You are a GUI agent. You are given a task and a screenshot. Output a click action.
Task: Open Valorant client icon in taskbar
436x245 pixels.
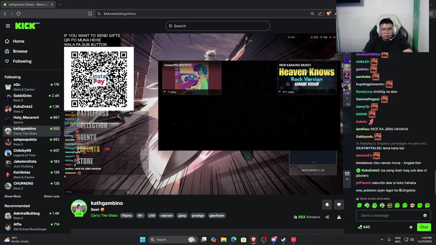coord(294,240)
